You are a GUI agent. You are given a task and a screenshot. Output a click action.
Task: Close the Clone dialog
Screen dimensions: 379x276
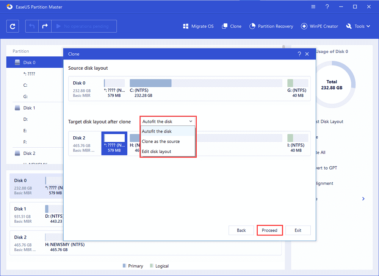(307, 54)
